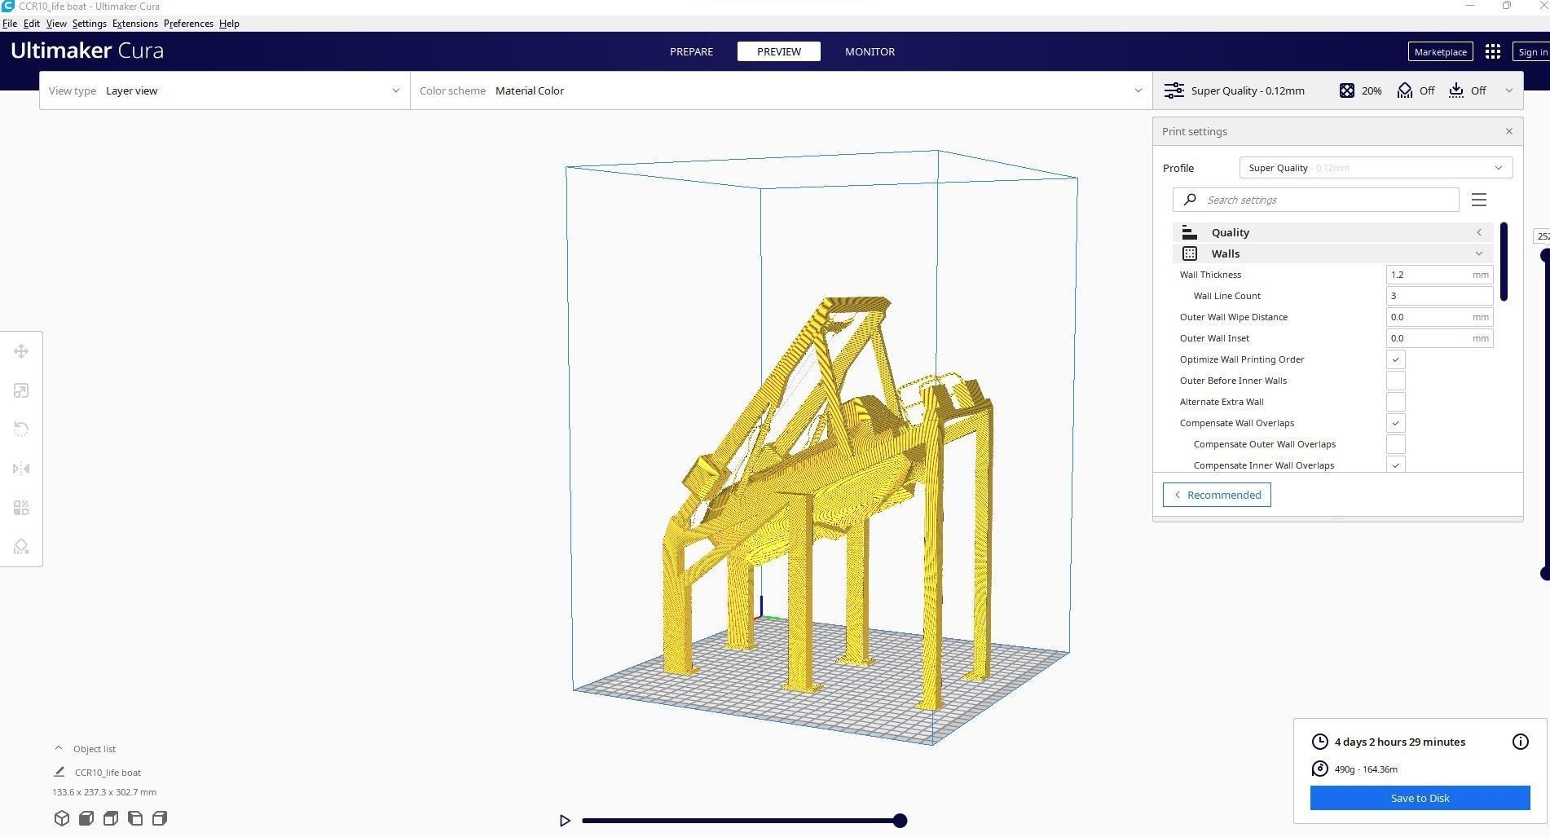Switch to the Monitor stage

pos(870,51)
